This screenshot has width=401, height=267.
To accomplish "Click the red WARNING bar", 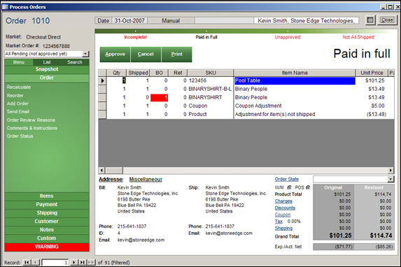I will 47,247.
